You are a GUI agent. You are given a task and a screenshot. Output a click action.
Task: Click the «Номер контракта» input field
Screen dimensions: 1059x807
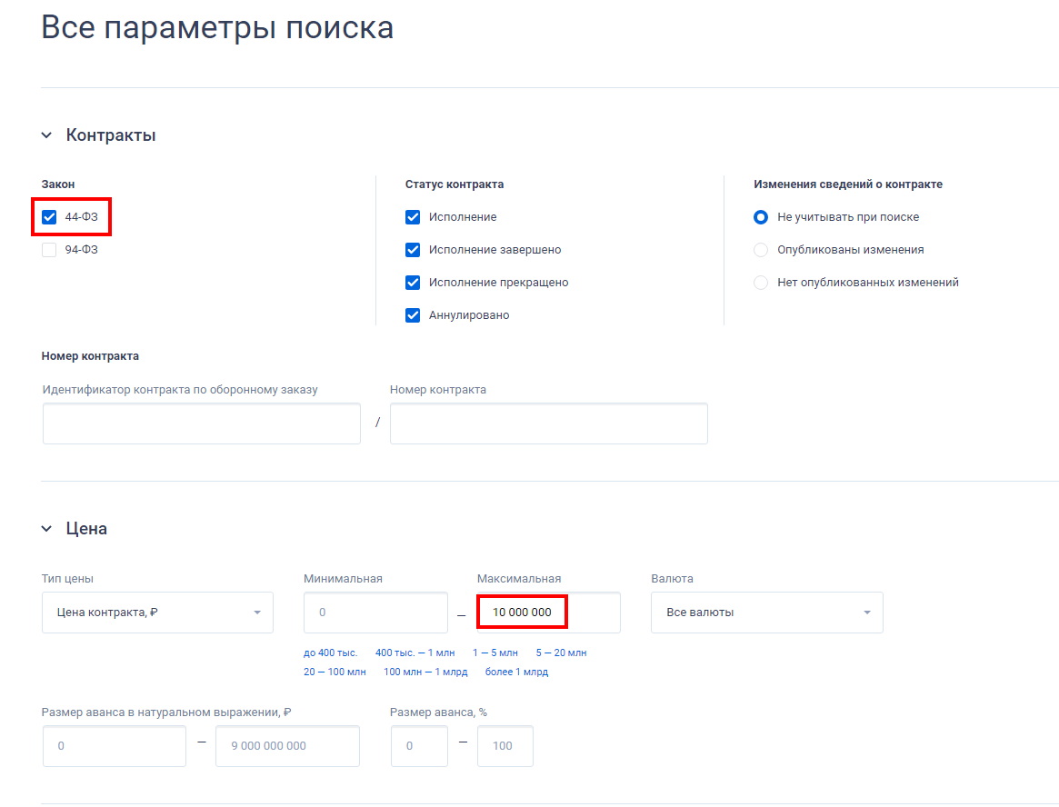point(548,423)
